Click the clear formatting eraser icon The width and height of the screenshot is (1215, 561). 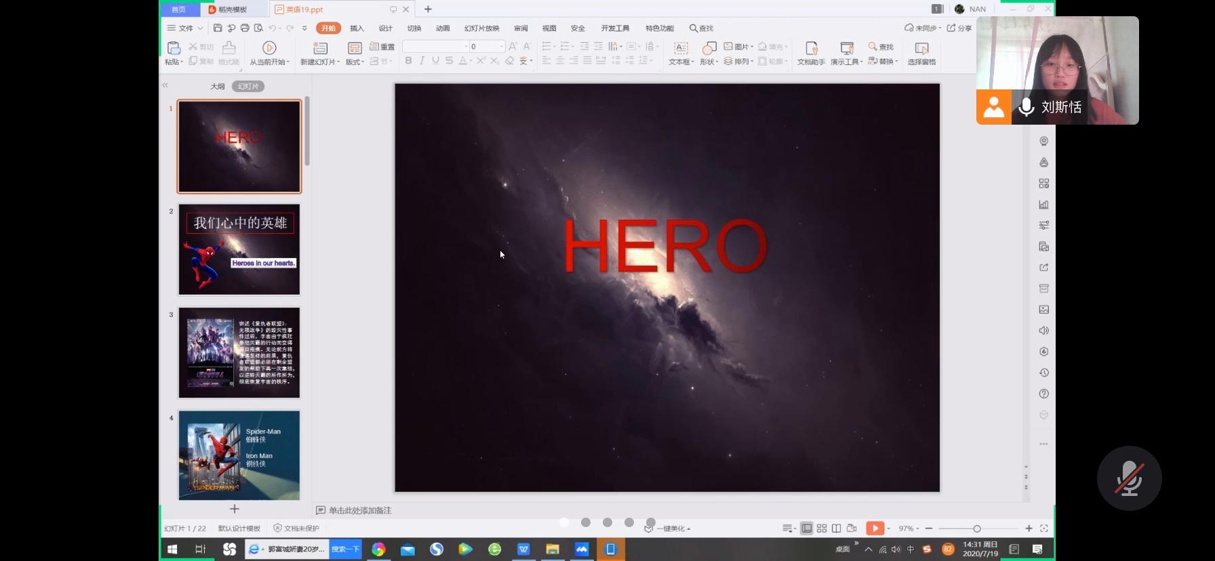coord(509,60)
